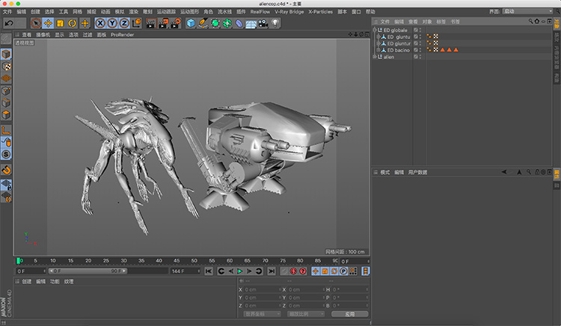Click the 应用 apply button
This screenshot has height=326, width=561.
pyautogui.click(x=349, y=314)
